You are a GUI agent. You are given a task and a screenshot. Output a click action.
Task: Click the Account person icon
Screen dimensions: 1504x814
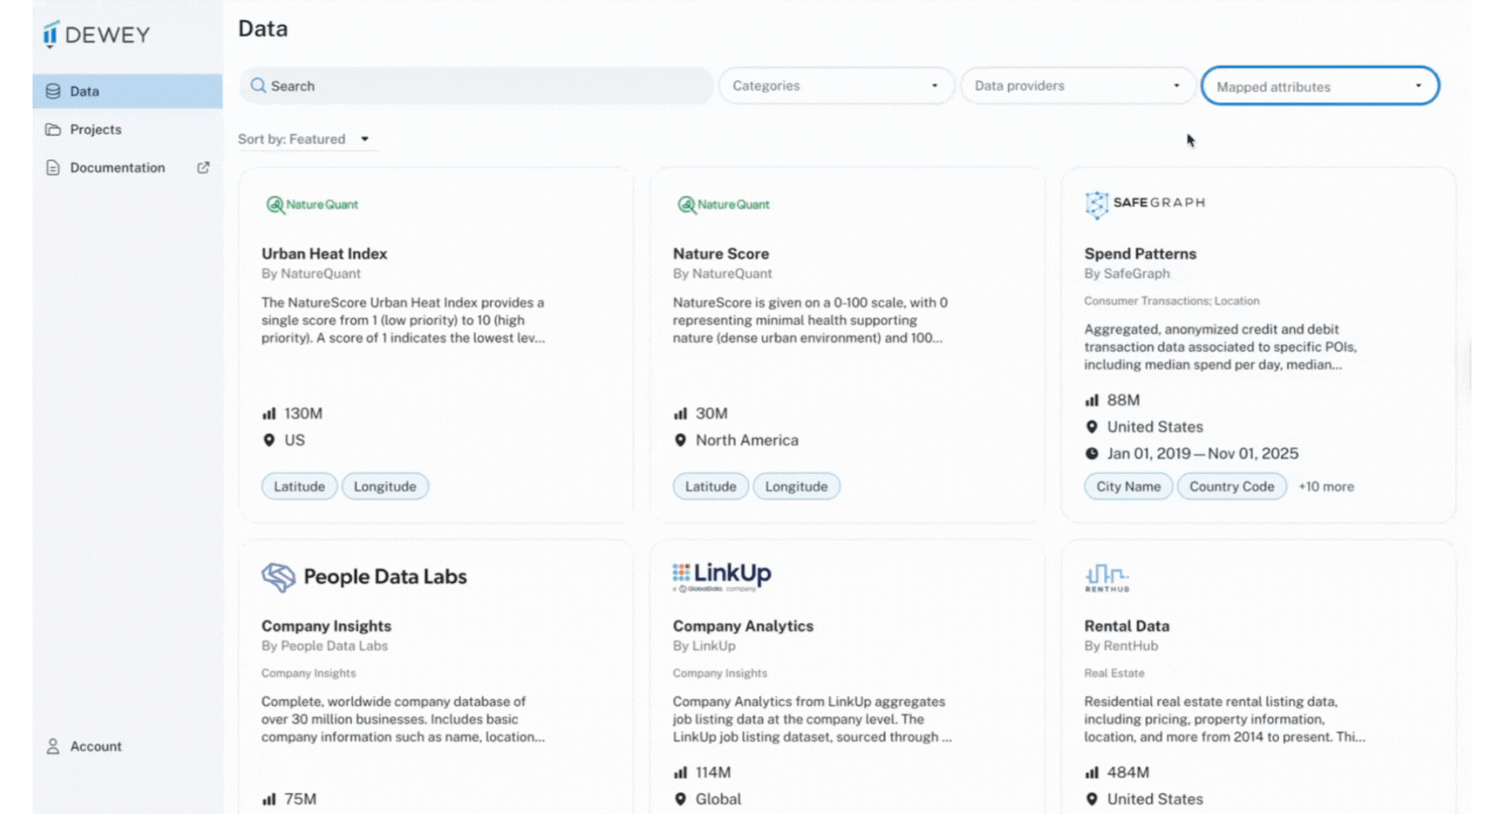click(x=53, y=746)
